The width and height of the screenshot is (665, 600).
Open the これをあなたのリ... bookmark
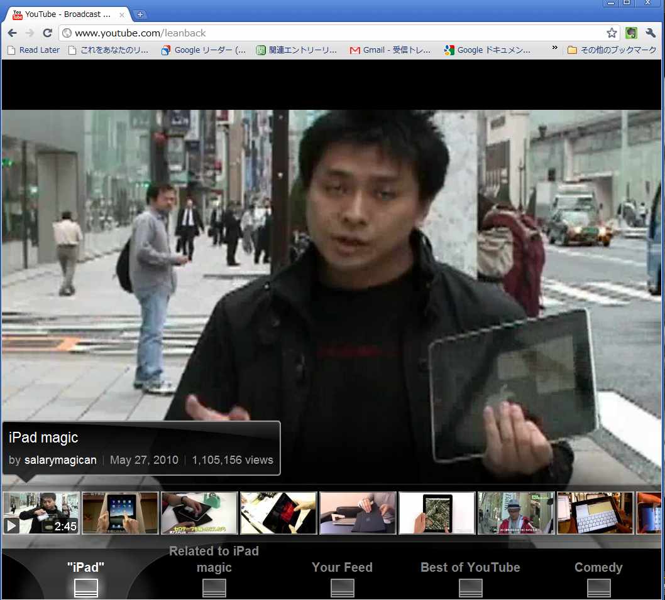coord(109,50)
